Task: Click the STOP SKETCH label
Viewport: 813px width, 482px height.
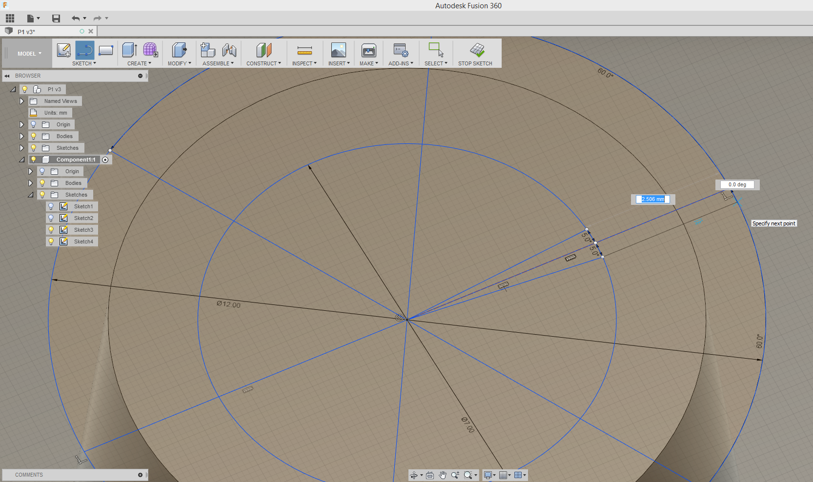Action: (475, 63)
